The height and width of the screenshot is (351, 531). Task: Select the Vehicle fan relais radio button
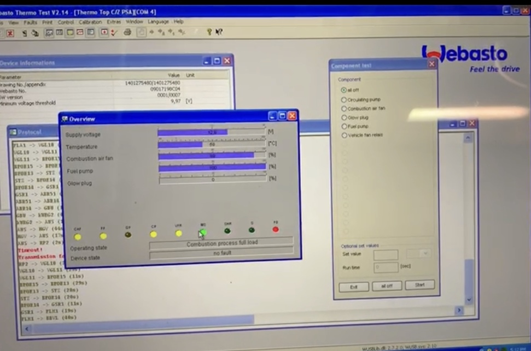tap(345, 135)
